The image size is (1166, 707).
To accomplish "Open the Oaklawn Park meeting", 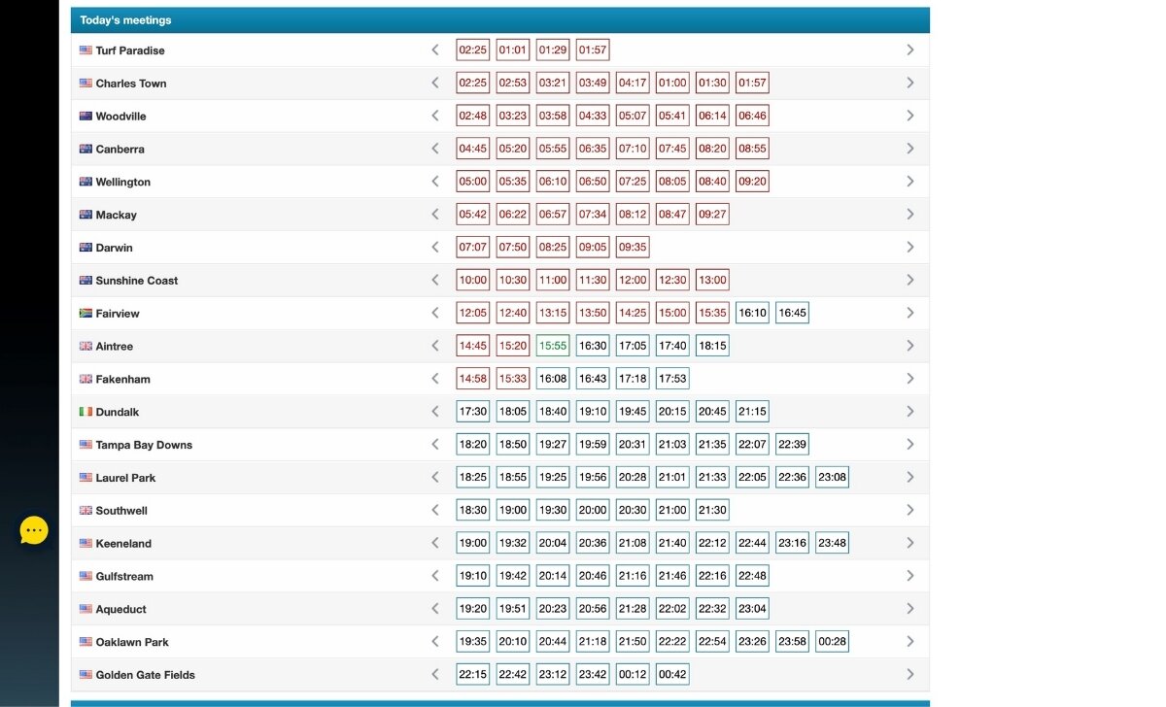I will click(132, 642).
